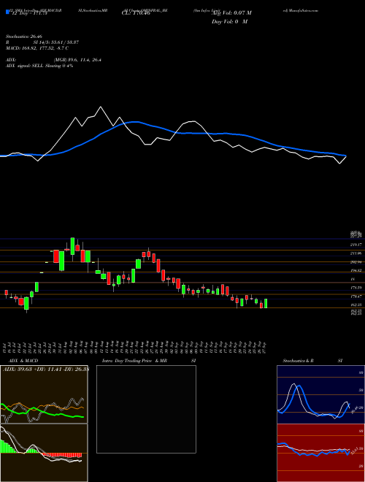Click the '(MGR) 39.6, 11.4, 26.4' ADX values
Image resolution: width=365 pixels, height=482 pixels.
(x=77, y=60)
